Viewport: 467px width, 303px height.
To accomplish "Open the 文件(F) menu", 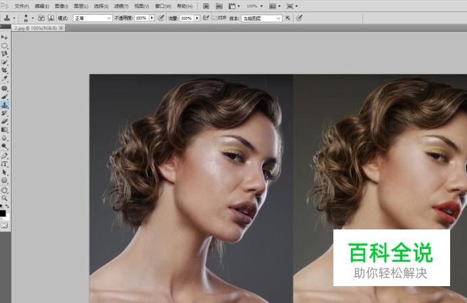I will (22, 6).
